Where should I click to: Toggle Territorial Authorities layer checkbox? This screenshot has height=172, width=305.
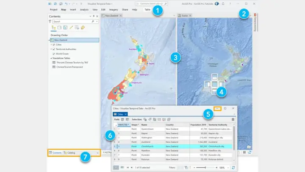tap(54, 49)
